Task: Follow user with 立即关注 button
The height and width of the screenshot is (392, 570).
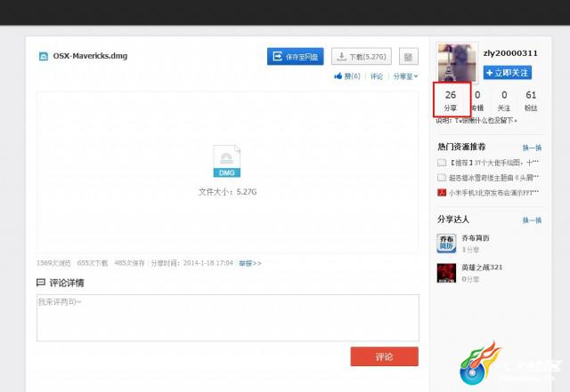Action: coord(508,73)
